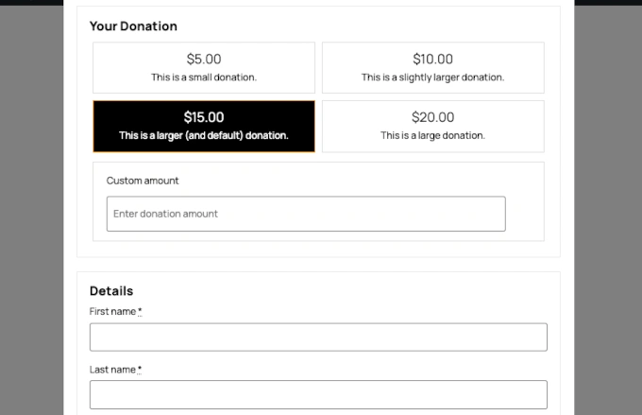642x415 pixels.
Task: Click the required asterisk beside Last name
Action: [x=140, y=370]
